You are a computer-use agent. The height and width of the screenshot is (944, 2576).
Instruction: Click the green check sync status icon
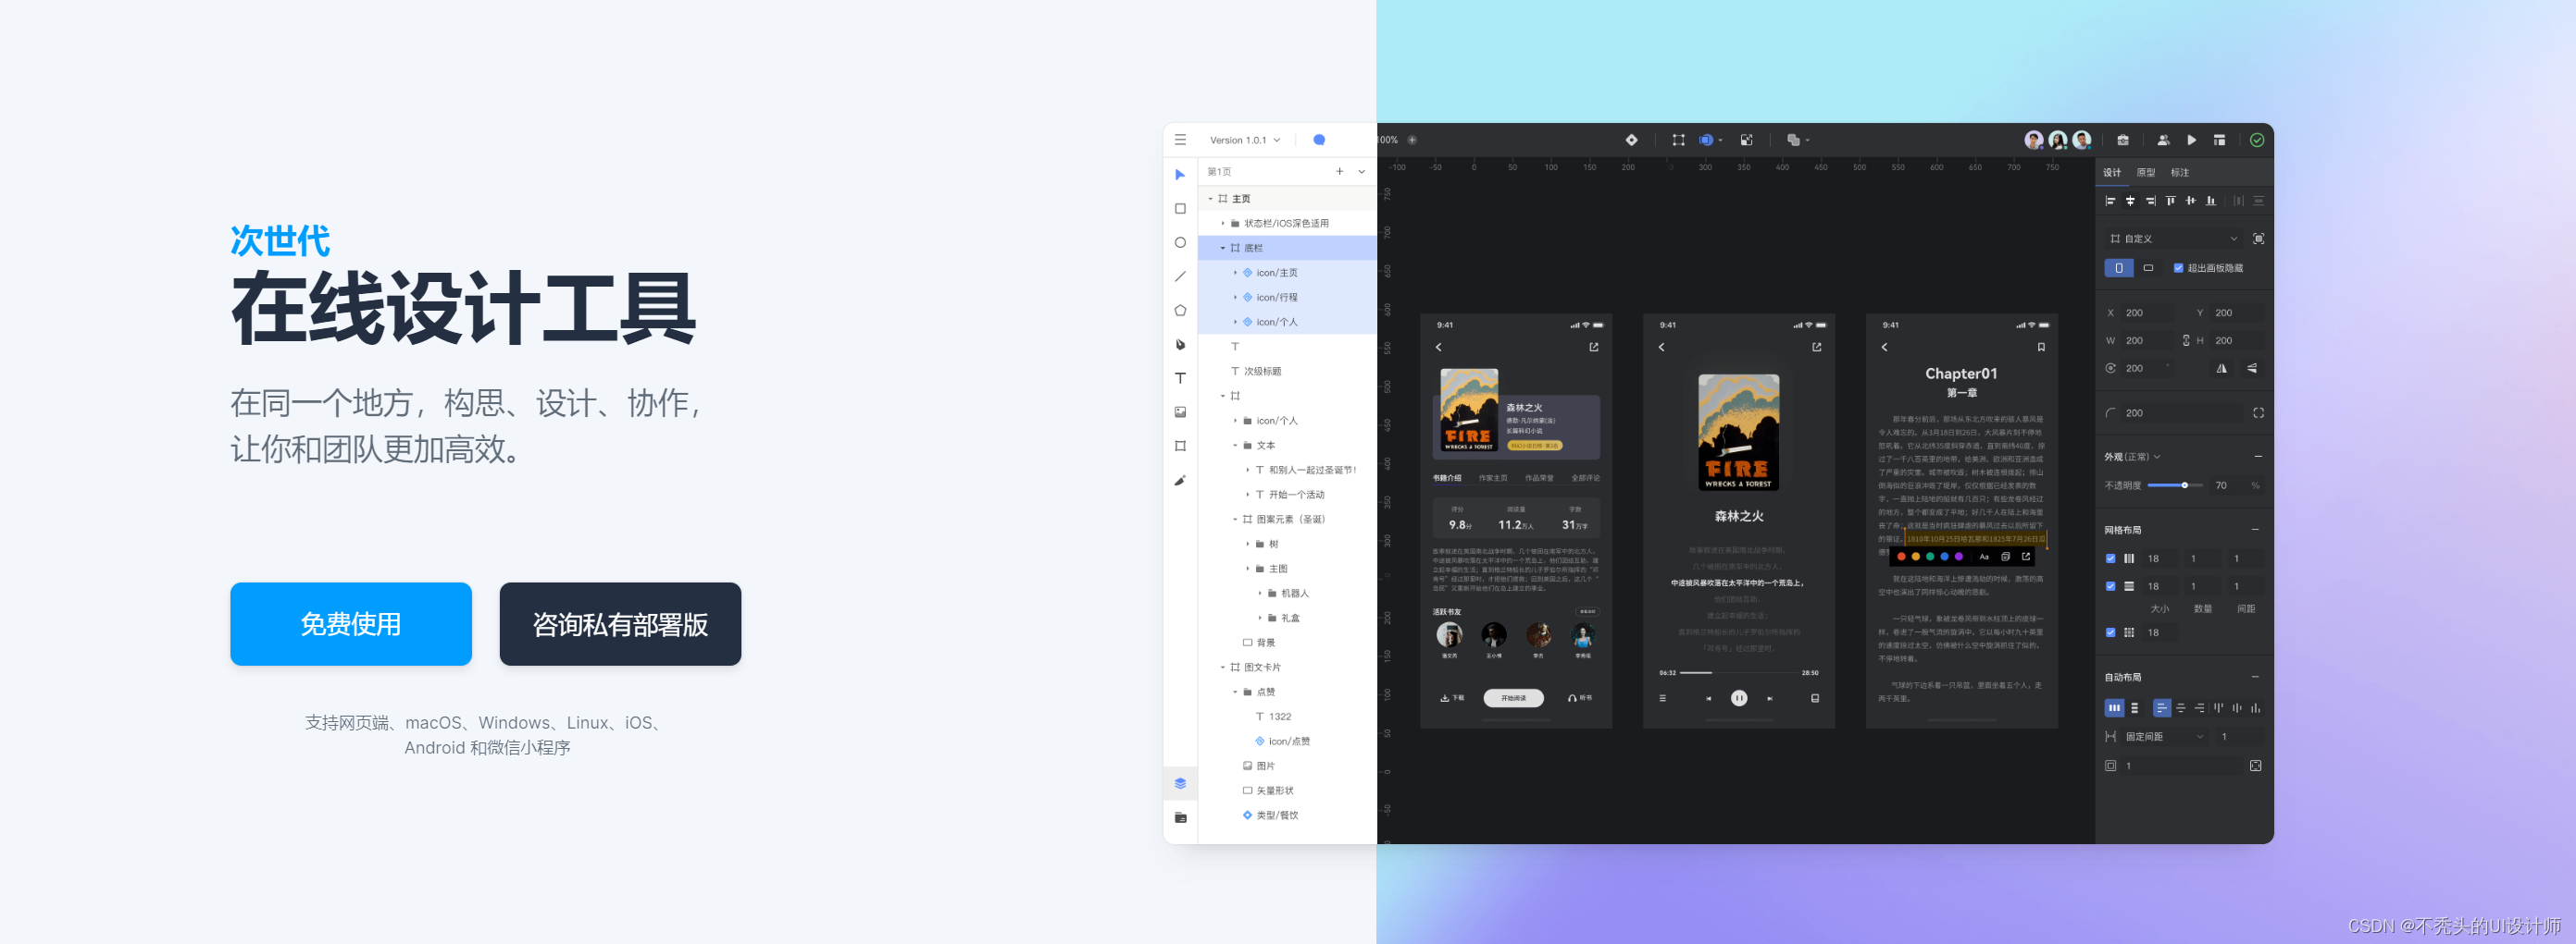pos(2256,140)
